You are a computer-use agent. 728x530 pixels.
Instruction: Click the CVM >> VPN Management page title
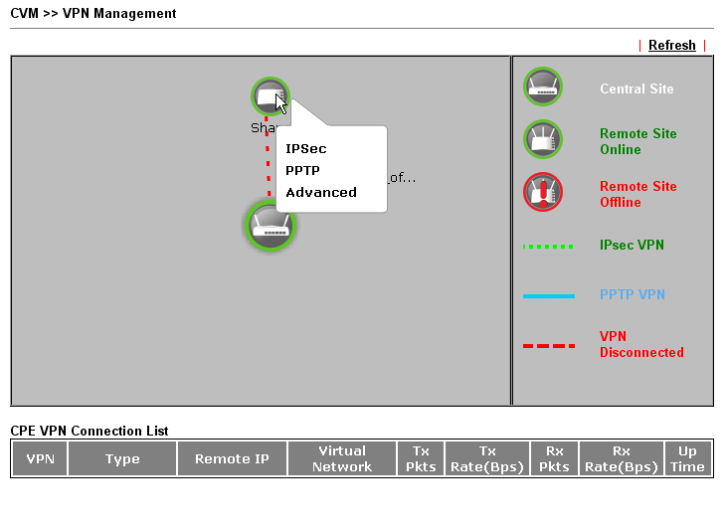tap(93, 14)
